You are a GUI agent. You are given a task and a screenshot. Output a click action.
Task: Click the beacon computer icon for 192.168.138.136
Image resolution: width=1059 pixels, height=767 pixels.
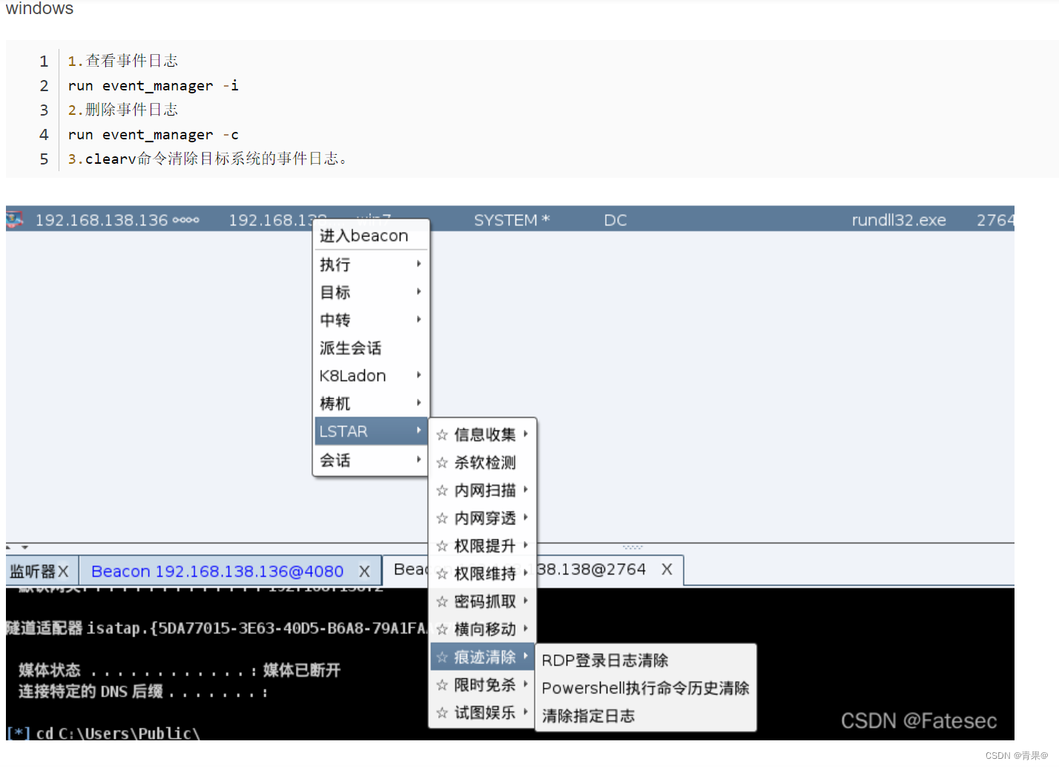pos(15,219)
